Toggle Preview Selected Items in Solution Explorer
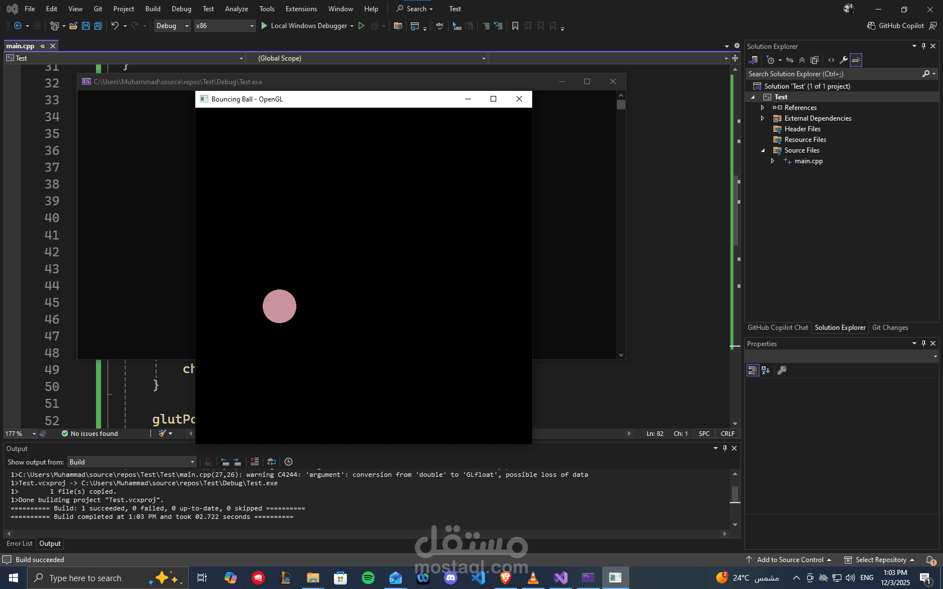Image resolution: width=943 pixels, height=589 pixels. tap(856, 60)
